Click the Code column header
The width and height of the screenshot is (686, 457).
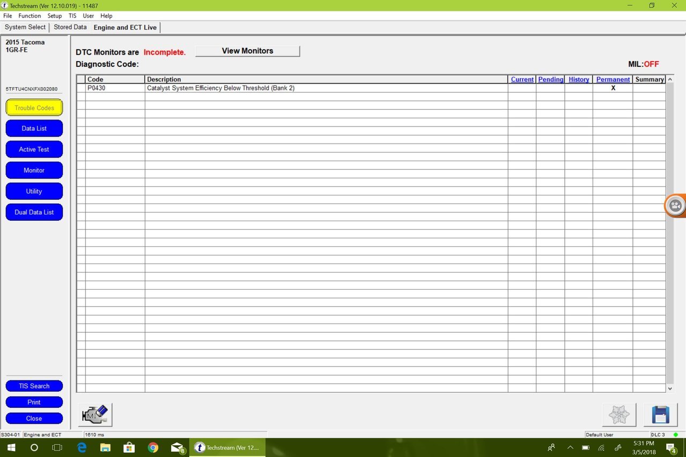click(115, 79)
